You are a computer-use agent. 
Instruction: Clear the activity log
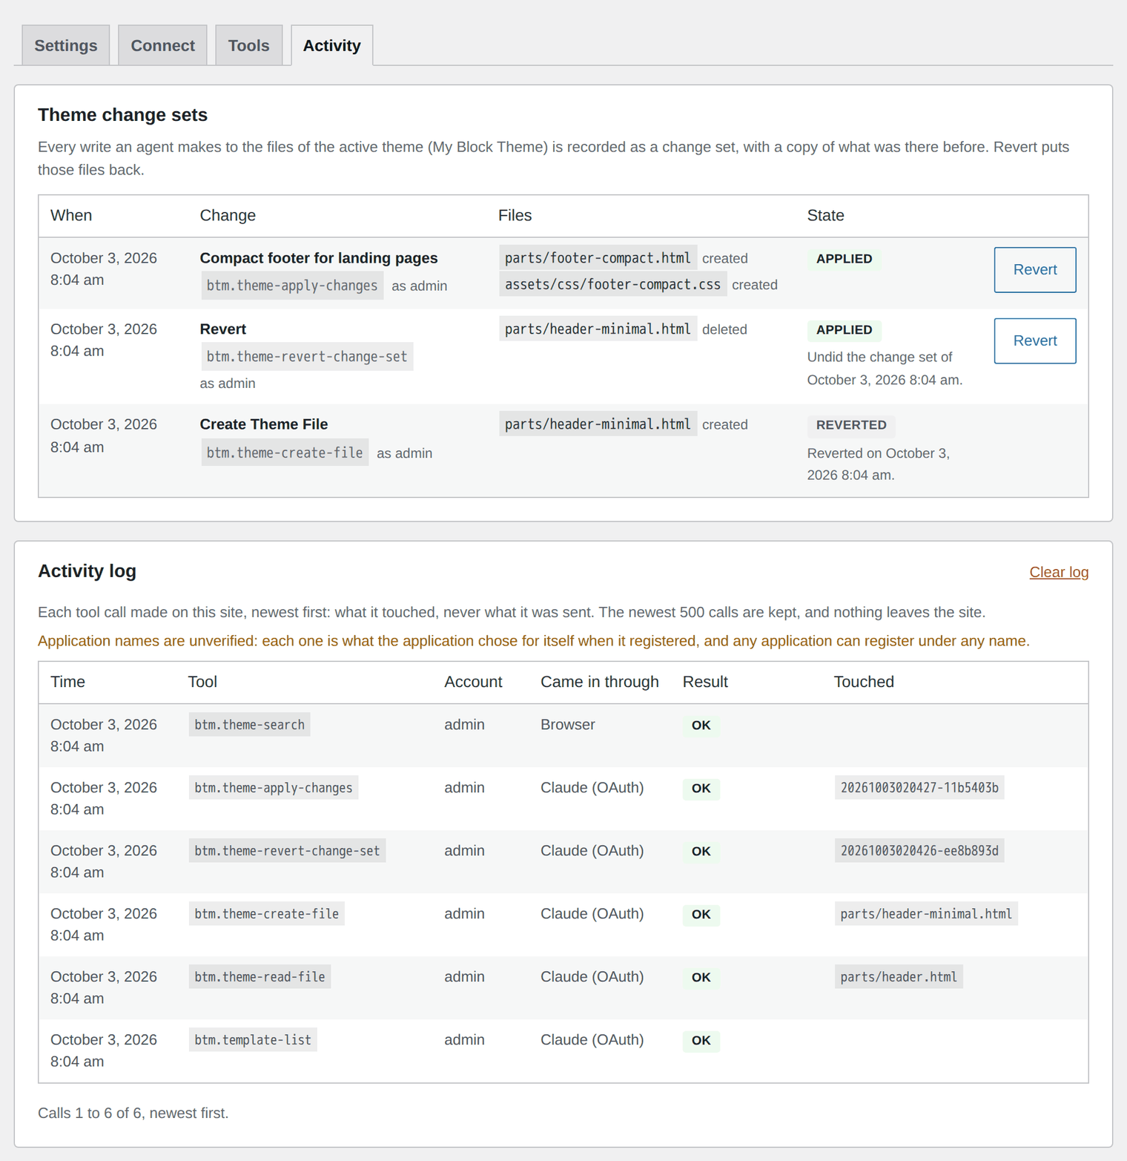coord(1059,572)
